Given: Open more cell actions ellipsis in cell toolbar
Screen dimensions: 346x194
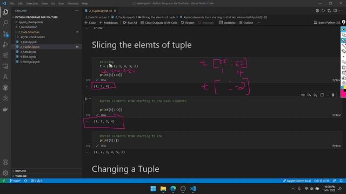Looking at the screenshot, I should point(328,95).
